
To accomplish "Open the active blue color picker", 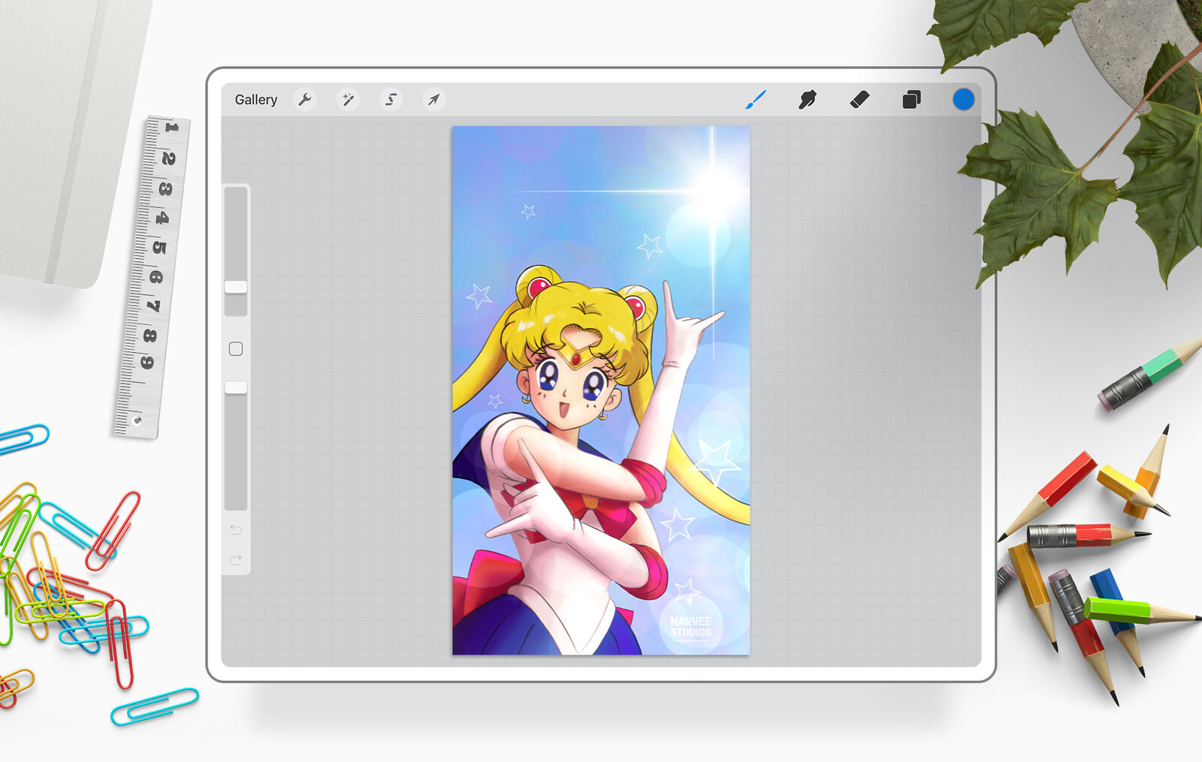I will 963,99.
